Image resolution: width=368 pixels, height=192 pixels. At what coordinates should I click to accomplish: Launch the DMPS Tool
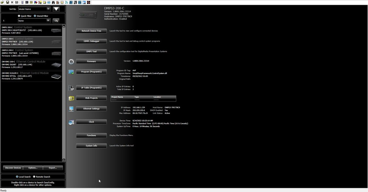tap(91, 51)
